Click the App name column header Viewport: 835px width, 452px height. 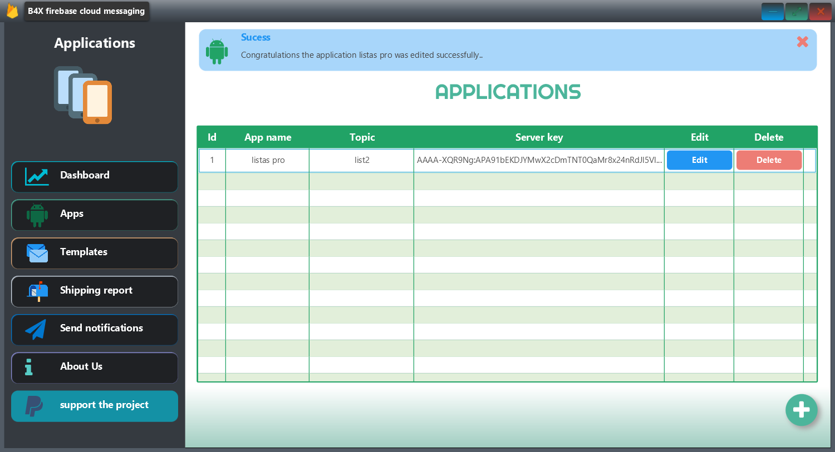click(268, 137)
